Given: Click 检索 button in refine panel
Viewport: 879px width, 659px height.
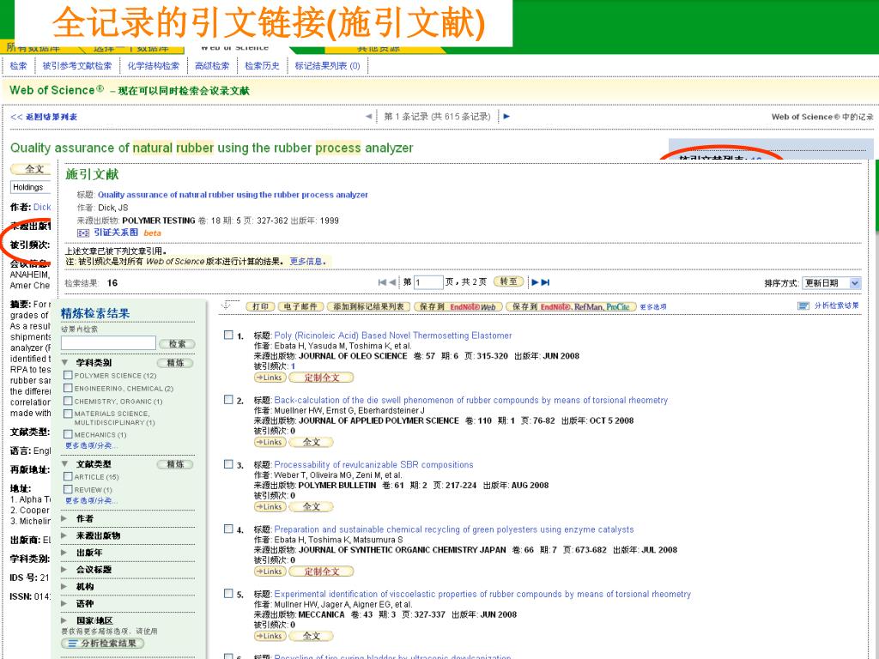Looking at the screenshot, I should (177, 343).
